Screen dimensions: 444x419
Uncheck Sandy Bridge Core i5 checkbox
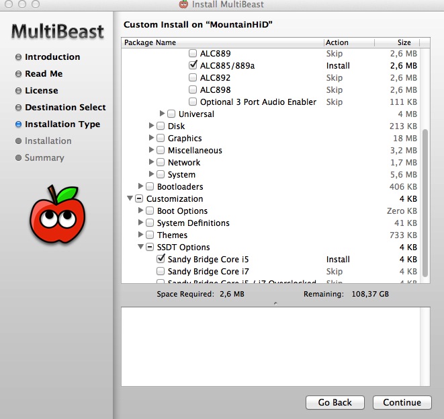pyautogui.click(x=161, y=258)
